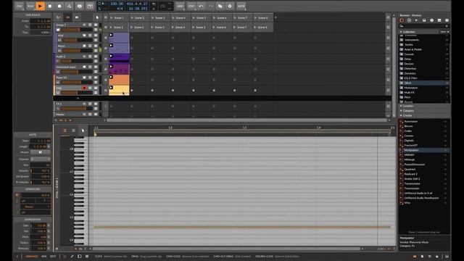
Task: Open the Always operator dropdown
Action: [x=36, y=207]
